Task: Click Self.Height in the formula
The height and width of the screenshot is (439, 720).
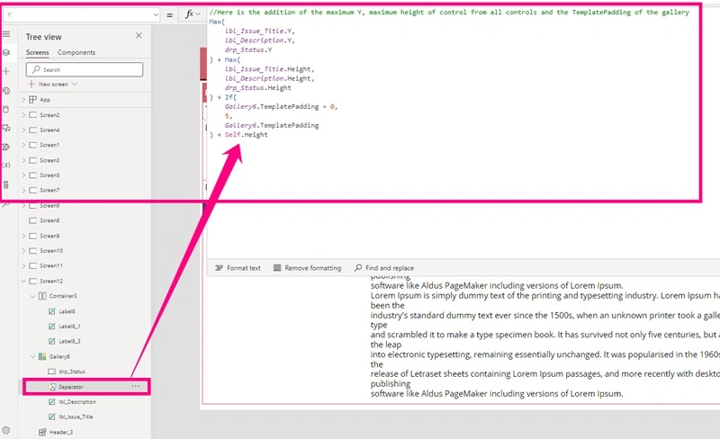Action: [x=246, y=135]
